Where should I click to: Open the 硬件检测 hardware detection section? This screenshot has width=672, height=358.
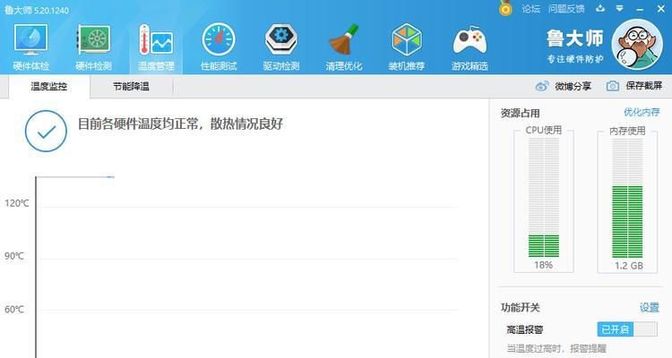(x=93, y=47)
